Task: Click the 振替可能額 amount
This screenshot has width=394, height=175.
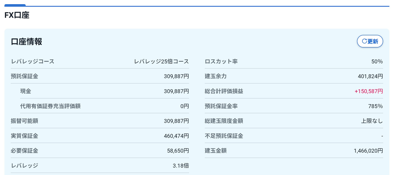Action: coord(176,121)
